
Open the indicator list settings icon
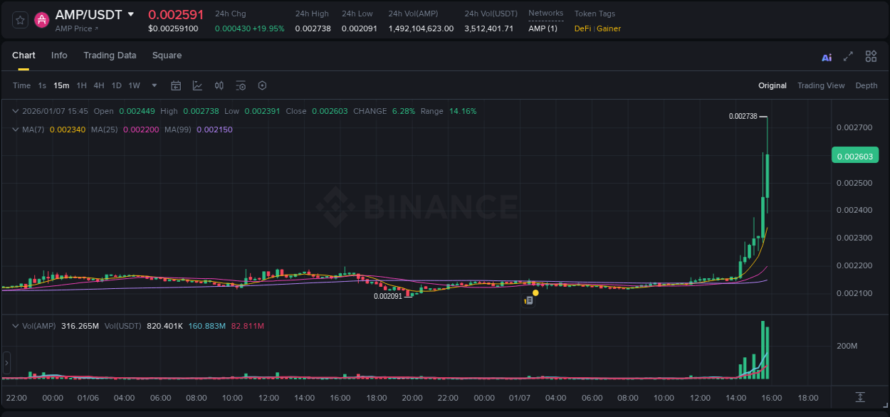(240, 85)
